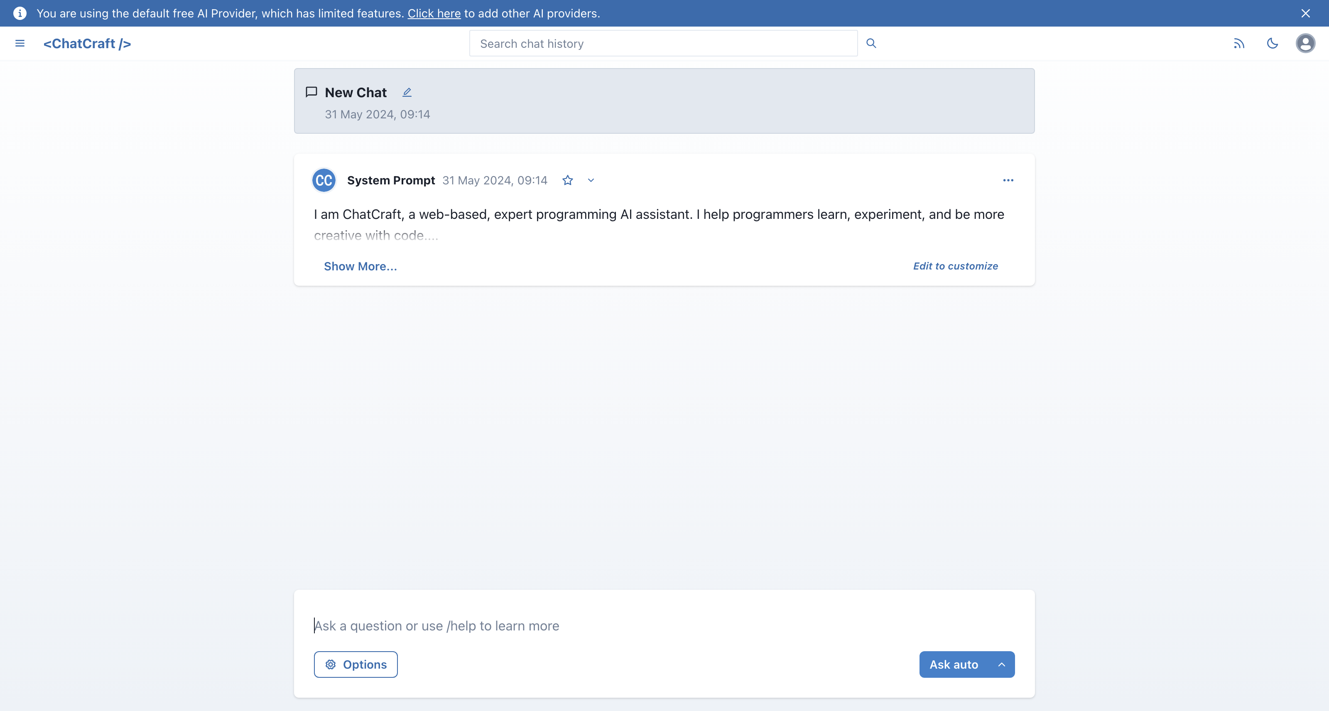
Task: Open the RSS feed icon
Action: pyautogui.click(x=1239, y=43)
